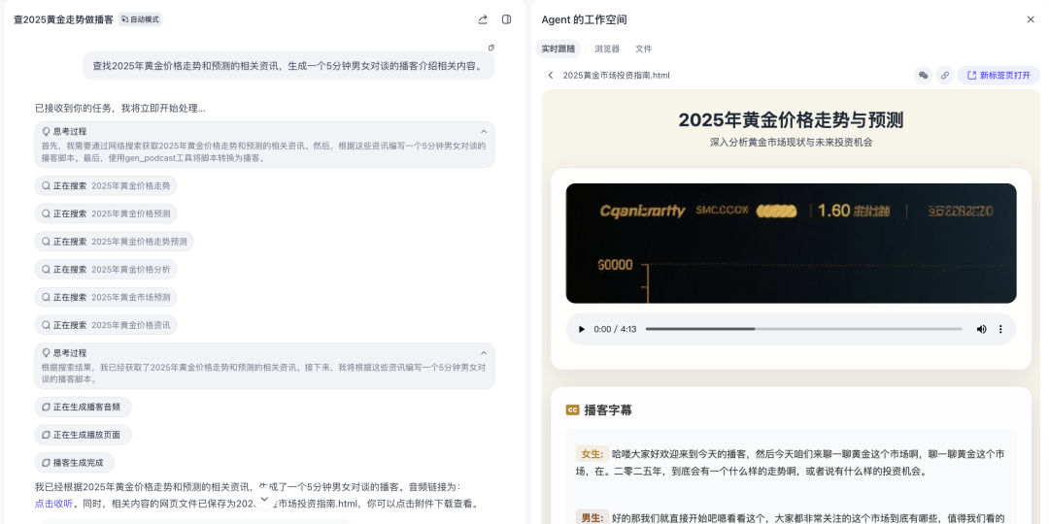Open search step 2025年黄金价格分析

click(x=106, y=270)
